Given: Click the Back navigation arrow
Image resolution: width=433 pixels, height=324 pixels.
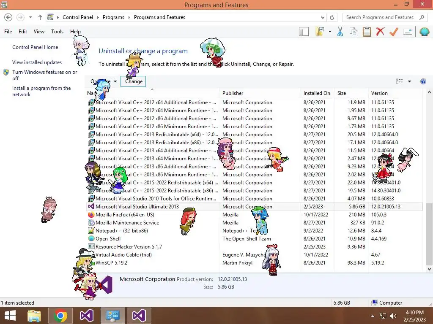Looking at the screenshot, I should click(8, 17).
